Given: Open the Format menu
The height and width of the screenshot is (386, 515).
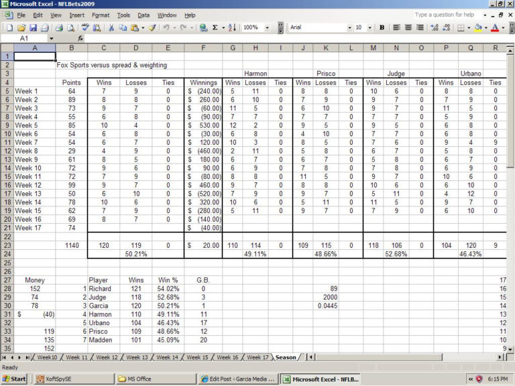Looking at the screenshot, I should [x=101, y=15].
